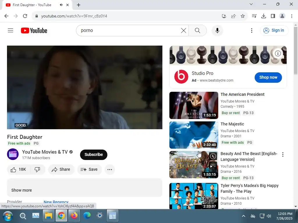Add Beauty And The Beast to queue
This screenshot has width=298, height=223.
[x=213, y=166]
